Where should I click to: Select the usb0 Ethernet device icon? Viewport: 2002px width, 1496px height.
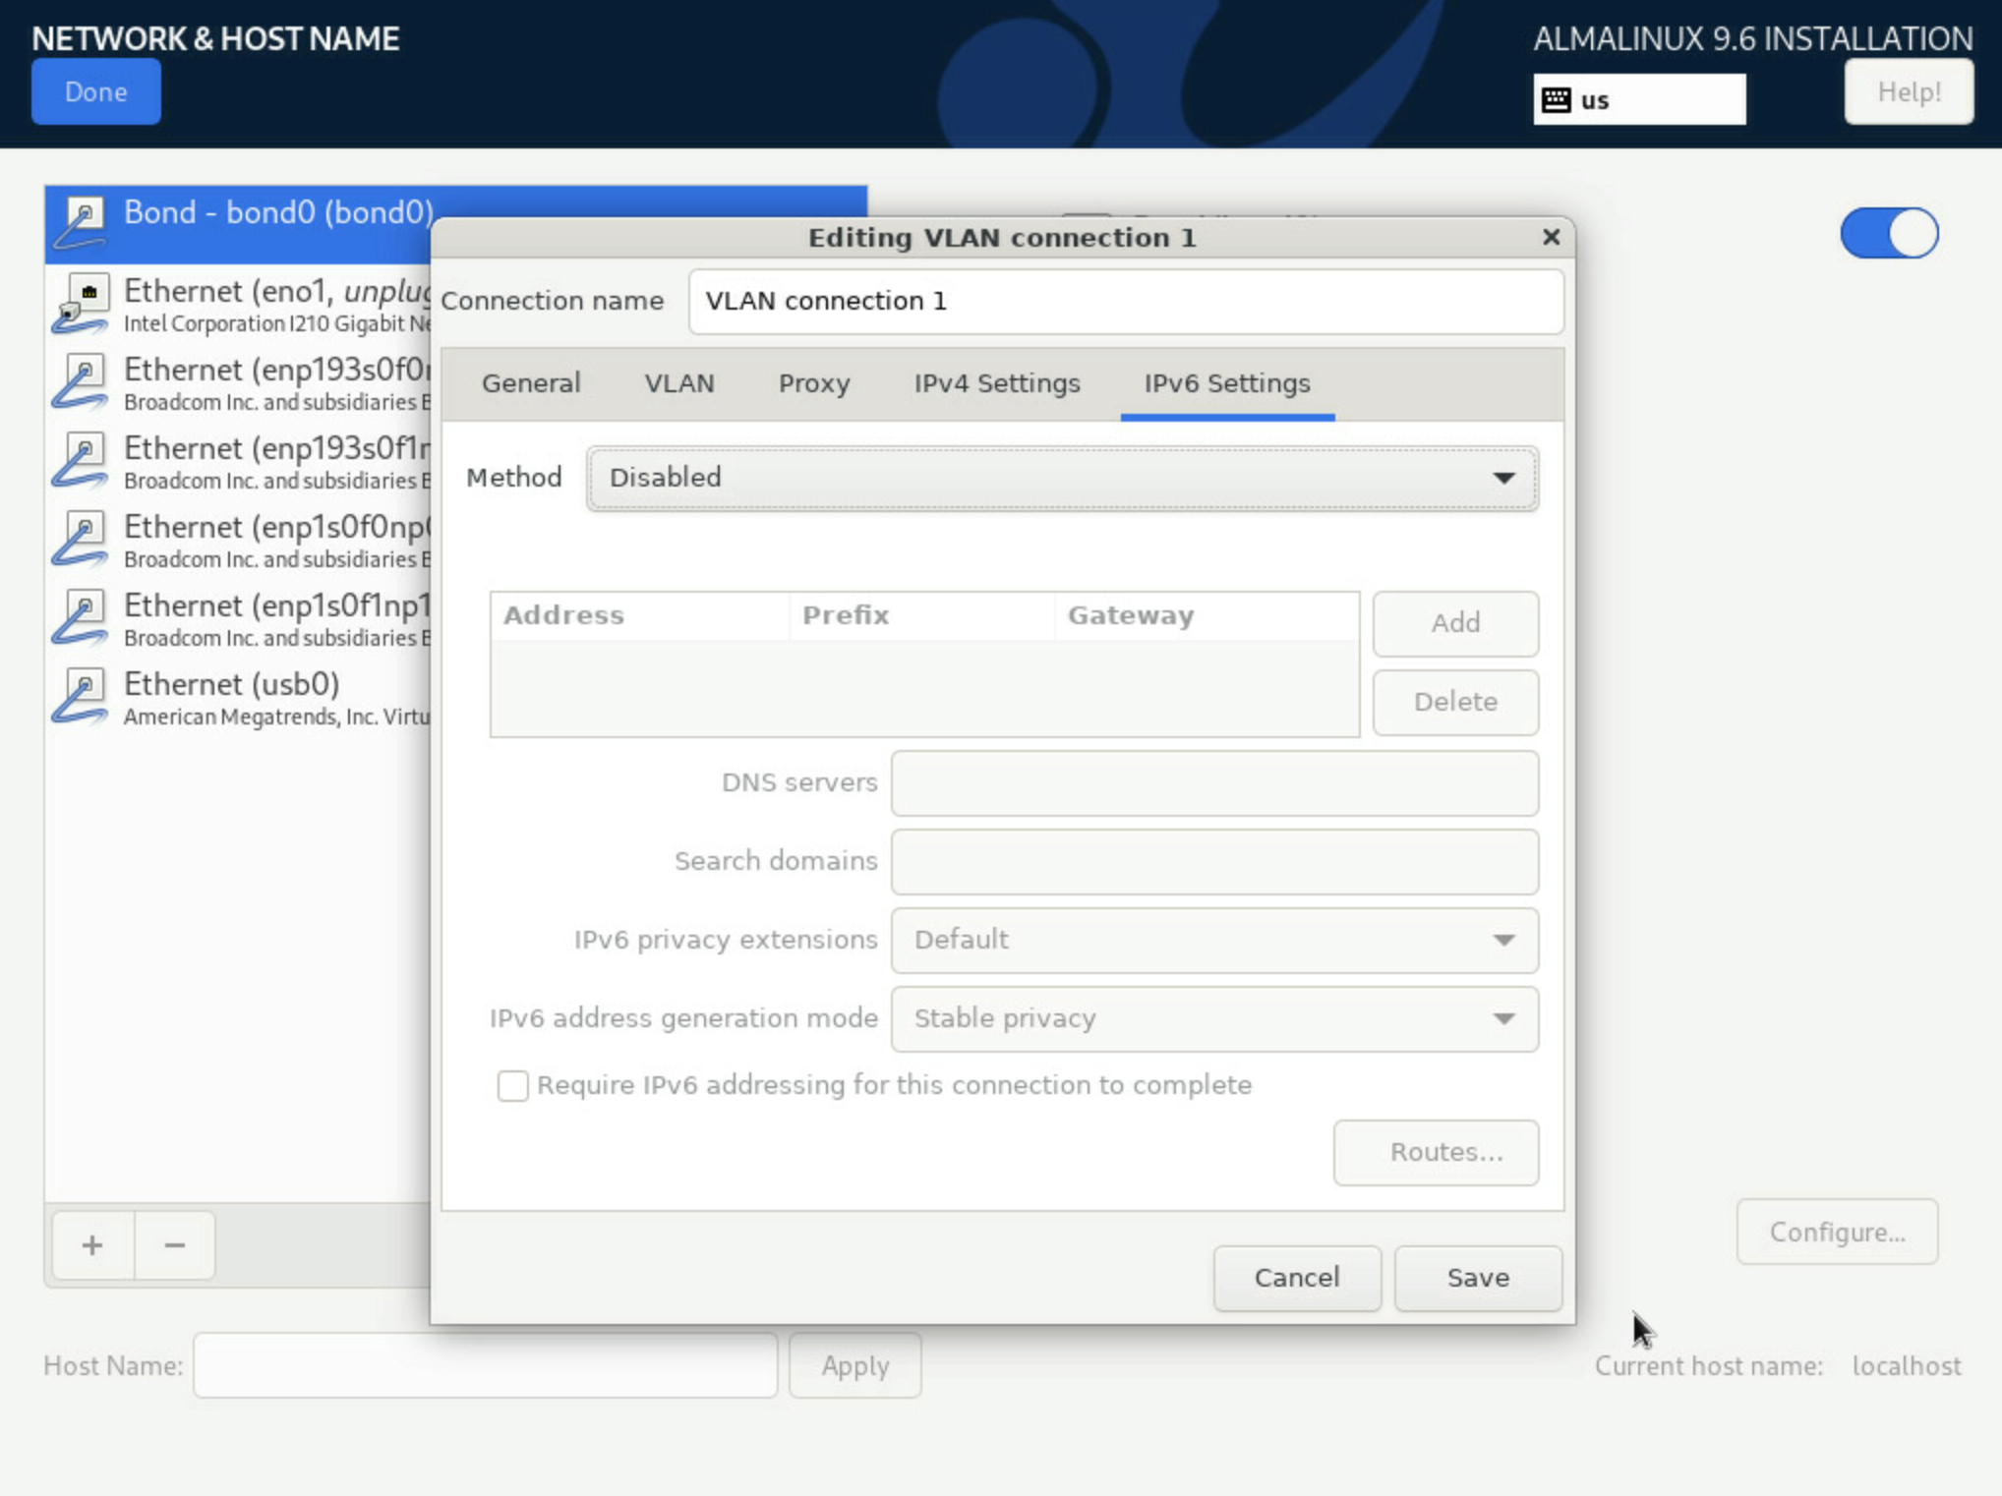tap(81, 696)
